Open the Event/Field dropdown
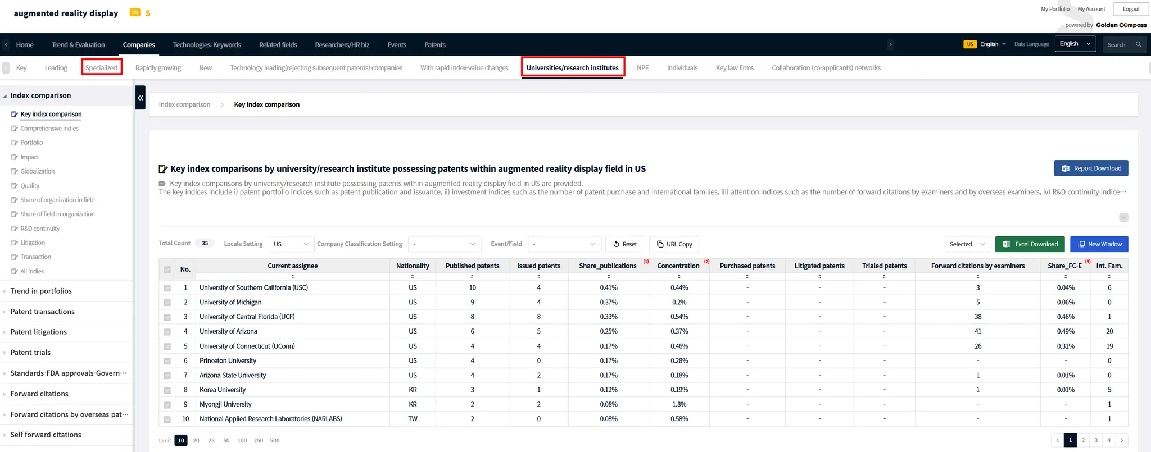The image size is (1151, 452). pyautogui.click(x=564, y=244)
